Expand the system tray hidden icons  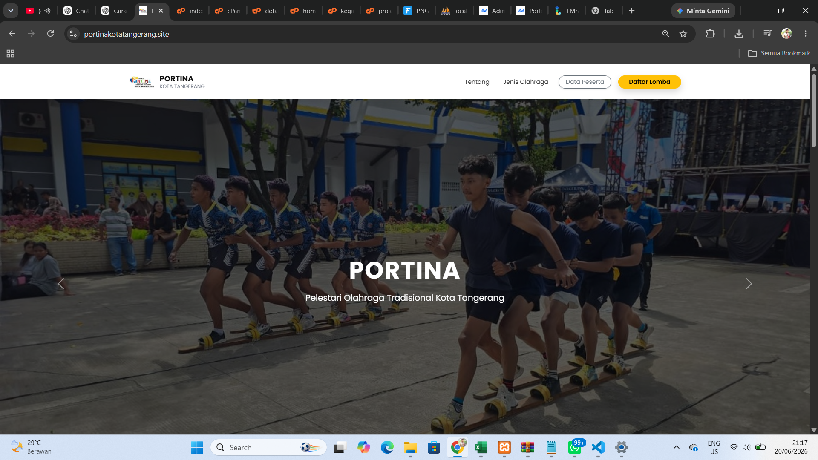click(676, 447)
